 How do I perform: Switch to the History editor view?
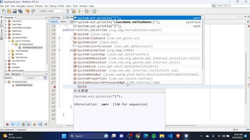coord(63,22)
